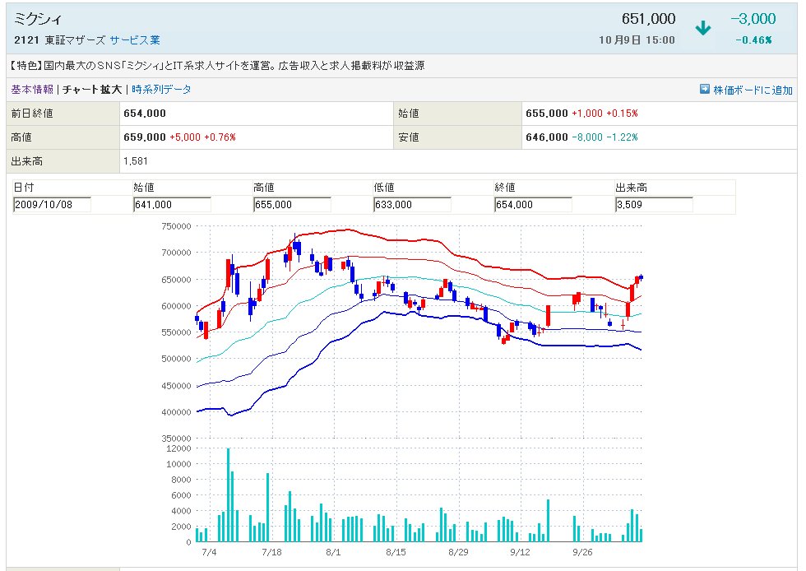The width and height of the screenshot is (806, 571).
Task: Click the 9/26 date label on chart axis
Action: click(582, 552)
